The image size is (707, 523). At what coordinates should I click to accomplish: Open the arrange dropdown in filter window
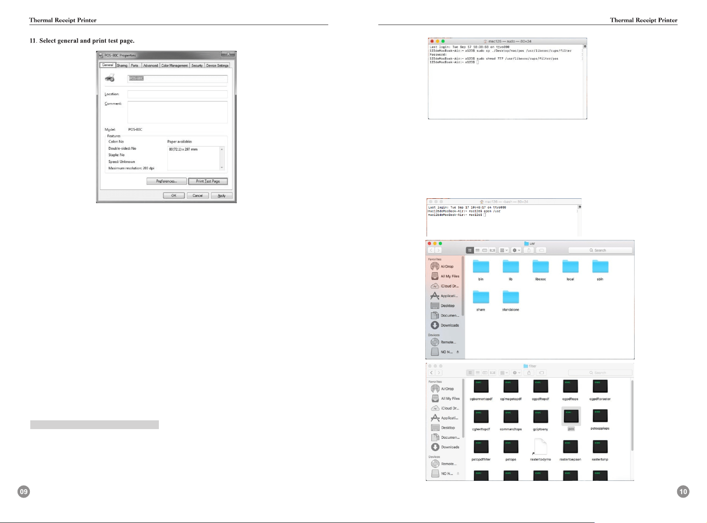click(x=504, y=373)
